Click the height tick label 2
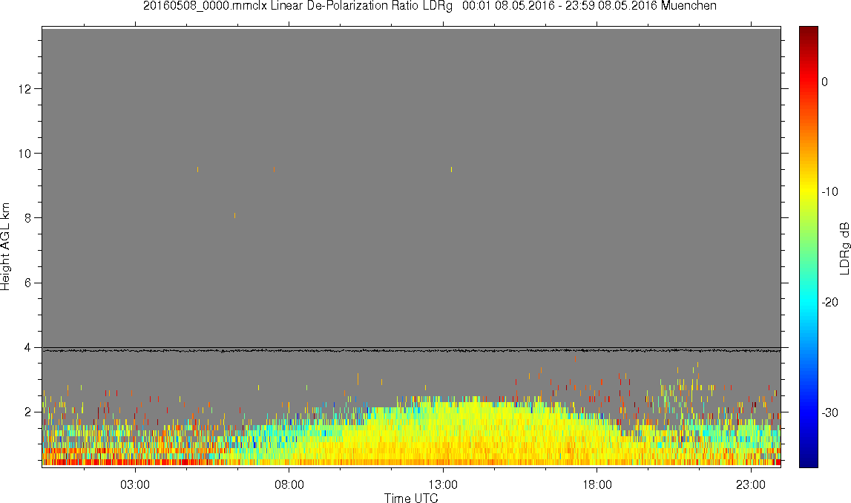This screenshot has width=851, height=503. (27, 412)
